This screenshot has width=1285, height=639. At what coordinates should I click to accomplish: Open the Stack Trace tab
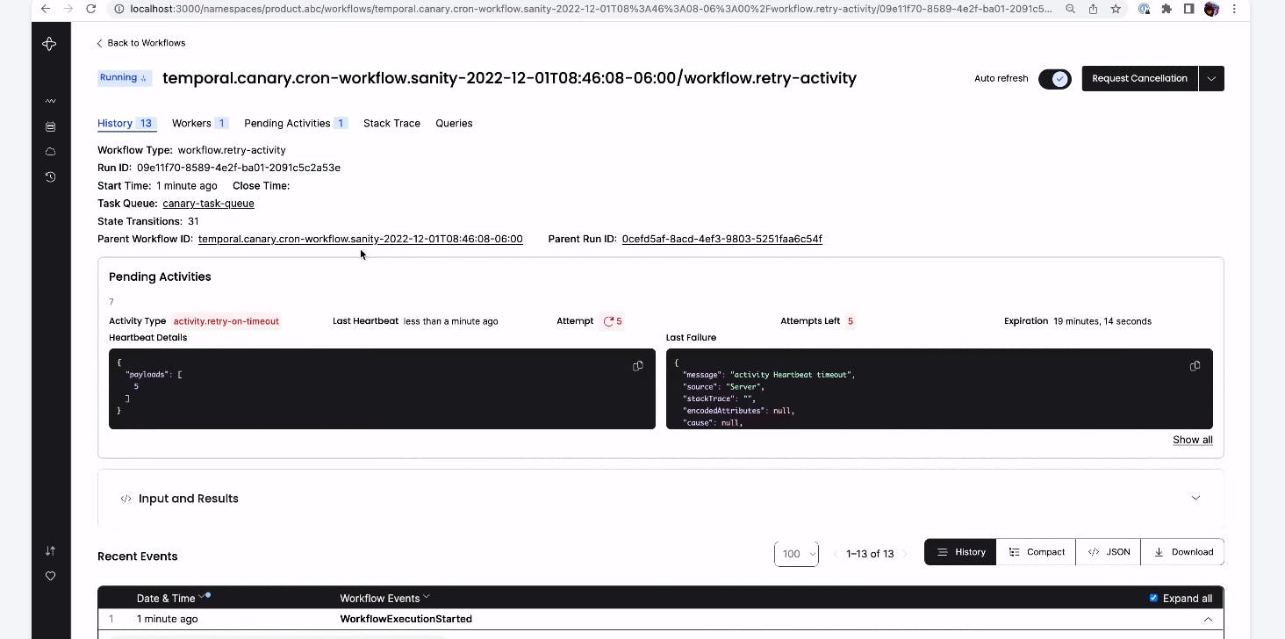click(x=391, y=123)
